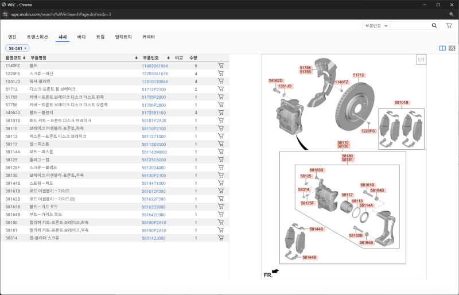Click the 1220FS label in diagram

(x=368, y=131)
